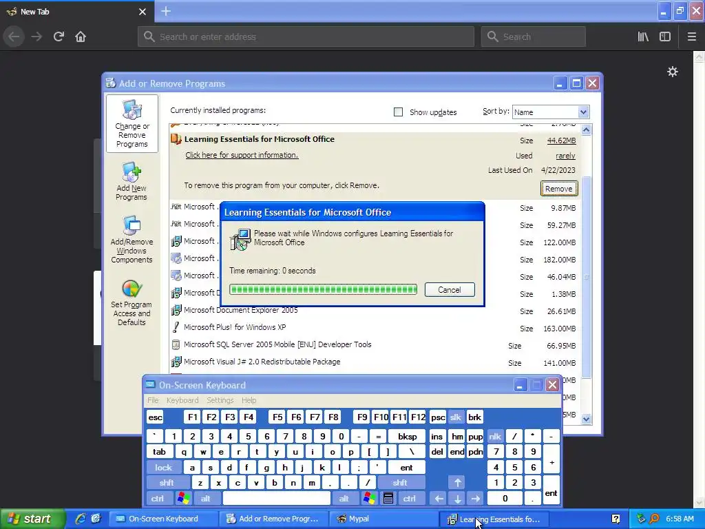This screenshot has width=705, height=529.
Task: Open the Settings menu in On-Screen Keyboard
Action: pyautogui.click(x=220, y=400)
